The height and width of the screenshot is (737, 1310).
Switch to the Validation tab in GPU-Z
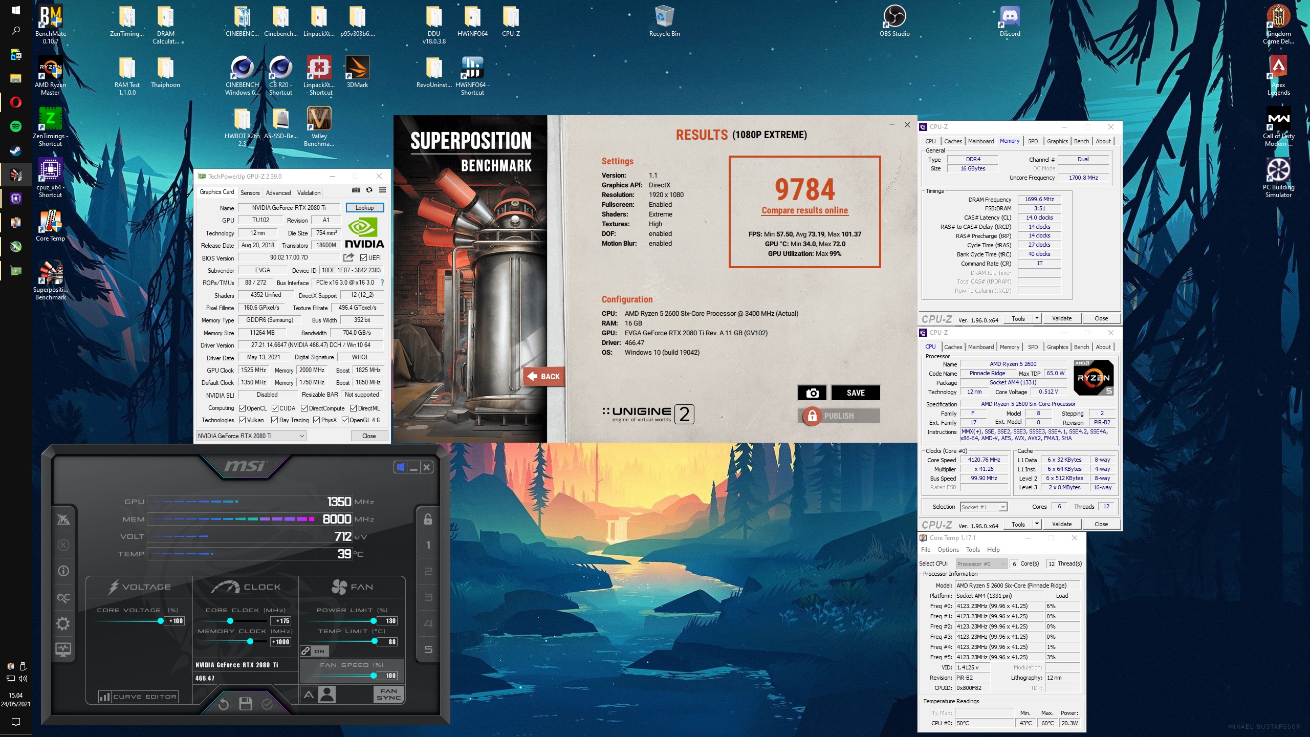[309, 192]
